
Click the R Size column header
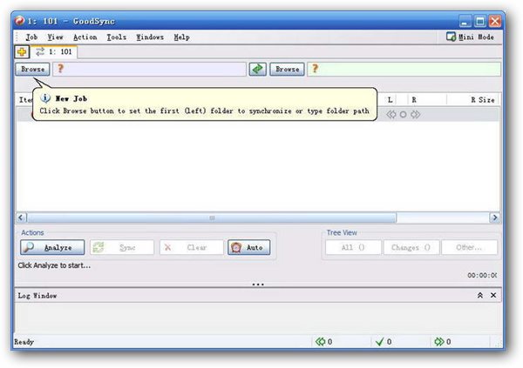click(x=483, y=99)
